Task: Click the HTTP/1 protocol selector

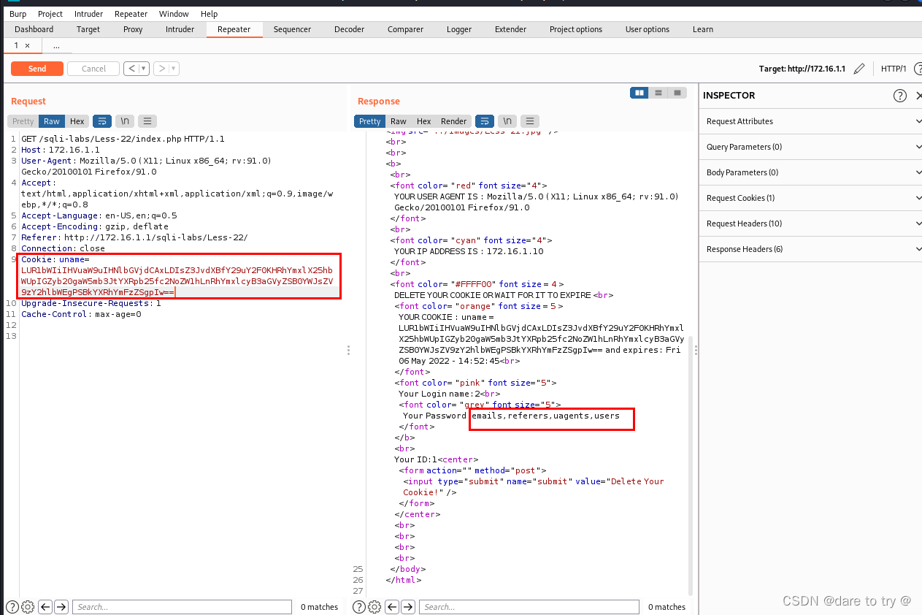Action: pos(894,69)
